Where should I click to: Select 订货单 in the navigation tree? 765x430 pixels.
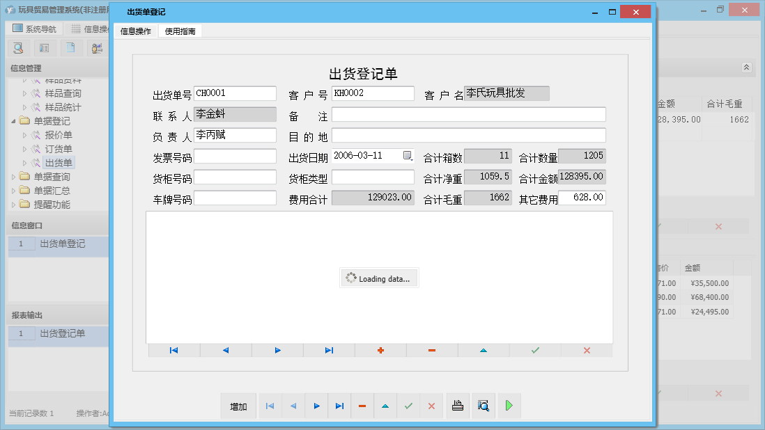click(59, 149)
